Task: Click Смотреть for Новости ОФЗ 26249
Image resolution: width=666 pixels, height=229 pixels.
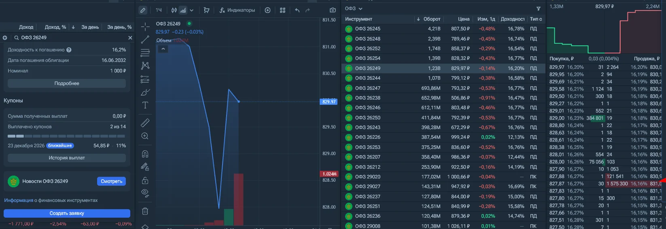Action: [x=111, y=181]
